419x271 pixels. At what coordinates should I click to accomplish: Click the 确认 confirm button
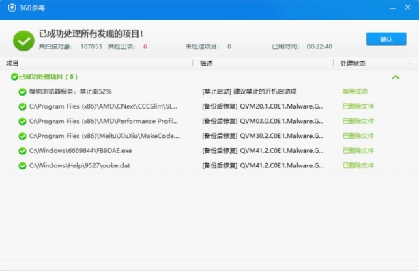(x=386, y=39)
